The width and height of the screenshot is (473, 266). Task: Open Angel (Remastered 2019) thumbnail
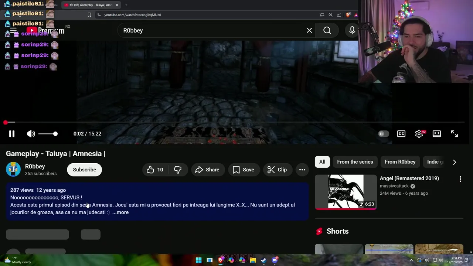click(346, 192)
